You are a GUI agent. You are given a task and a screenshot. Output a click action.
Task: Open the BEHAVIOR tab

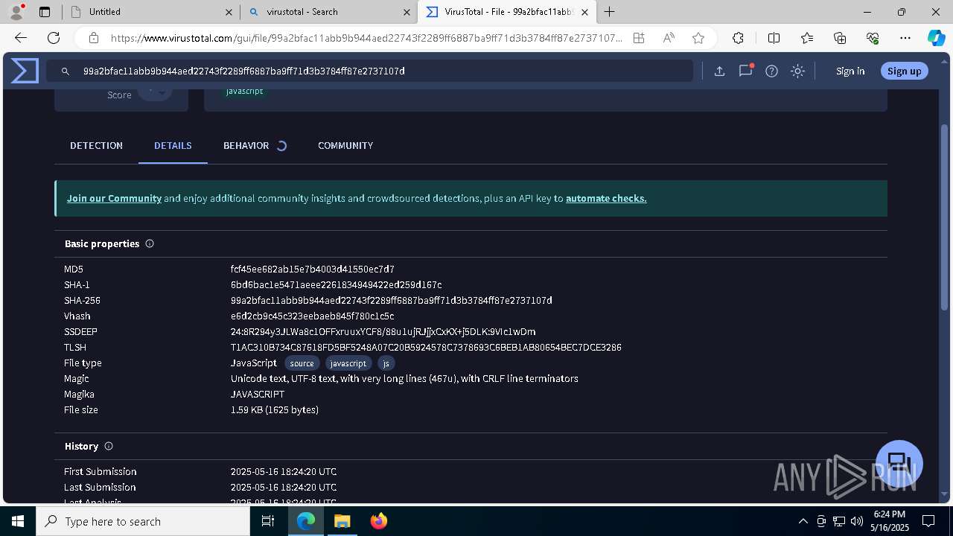click(x=246, y=146)
